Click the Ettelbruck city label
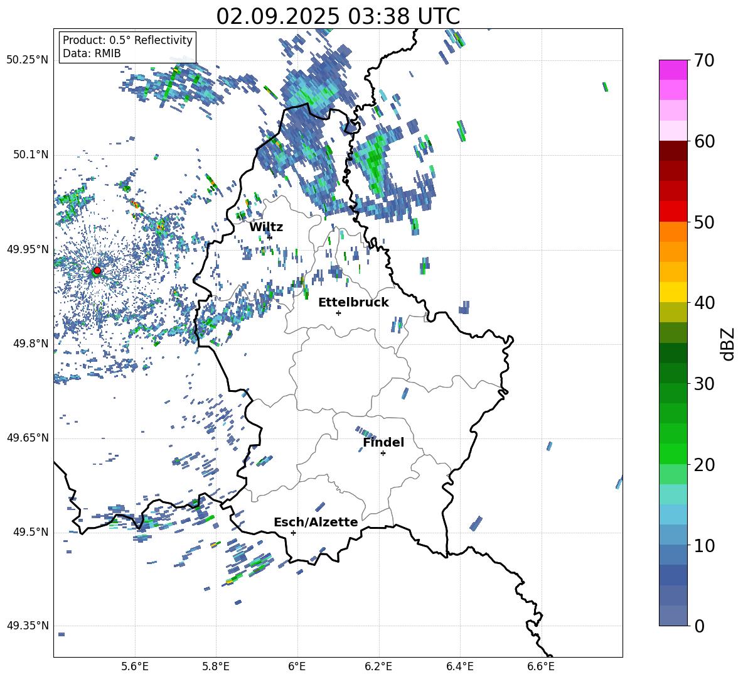743x679 pixels. pyautogui.click(x=353, y=303)
